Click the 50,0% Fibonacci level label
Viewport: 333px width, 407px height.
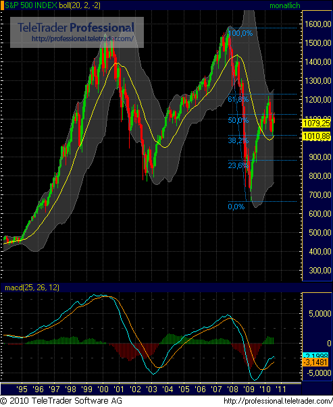pos(238,120)
